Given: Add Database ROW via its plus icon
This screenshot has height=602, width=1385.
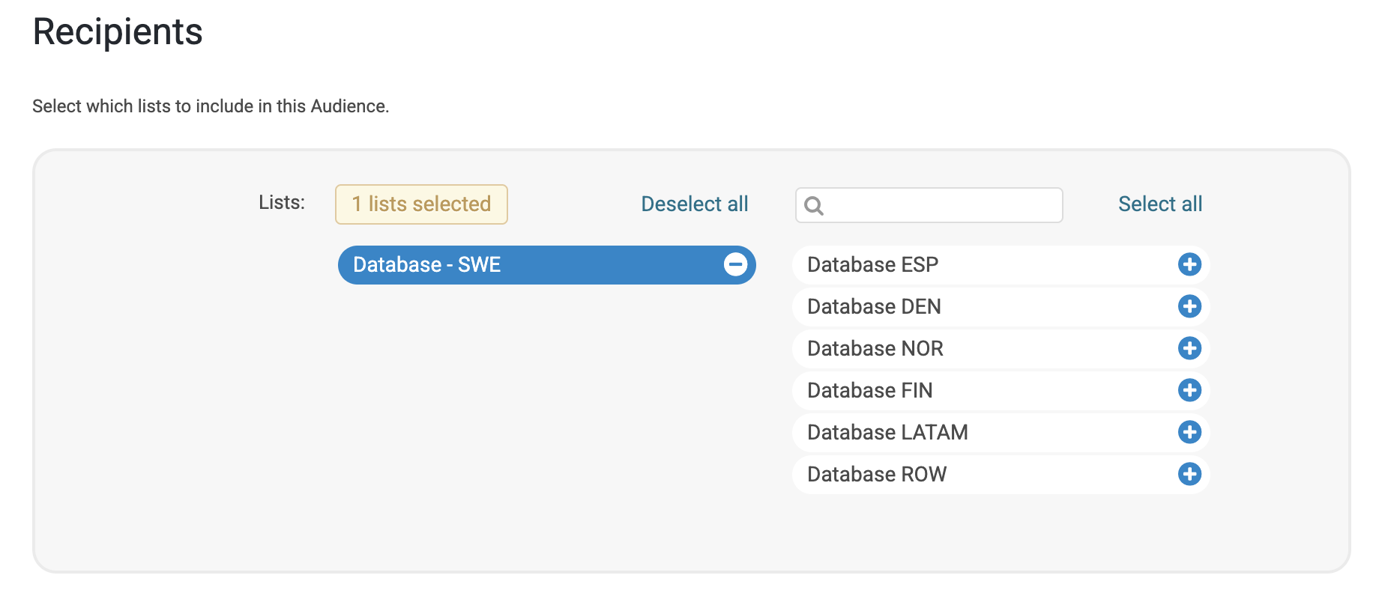Looking at the screenshot, I should [1189, 474].
